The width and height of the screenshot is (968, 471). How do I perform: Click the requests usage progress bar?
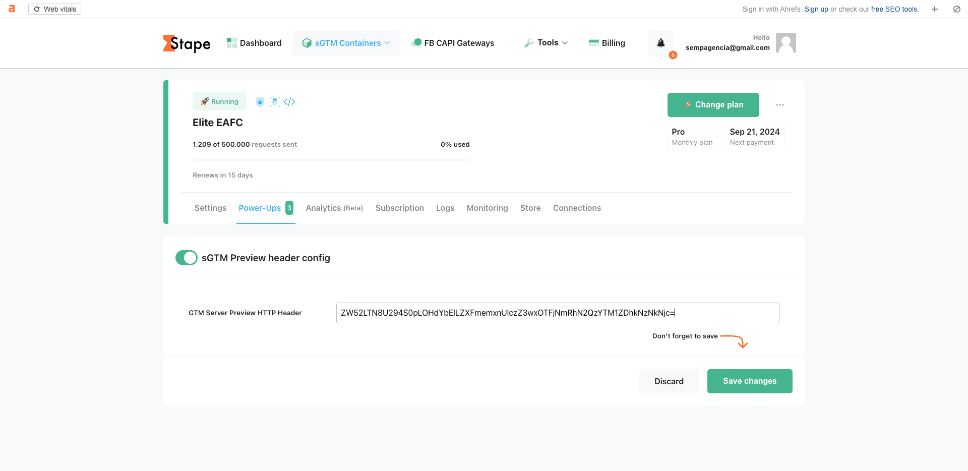point(331,160)
